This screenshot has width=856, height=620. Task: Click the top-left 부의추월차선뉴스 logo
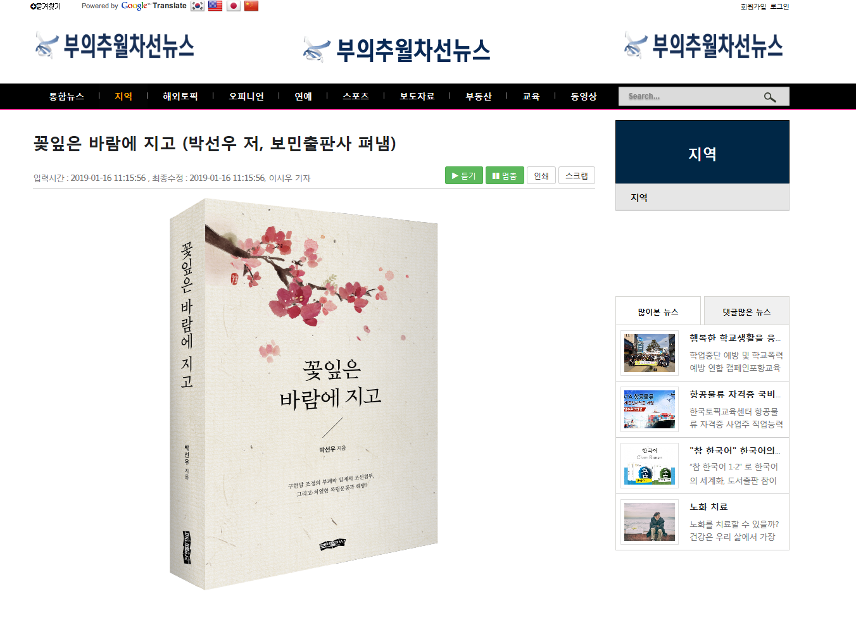[115, 46]
